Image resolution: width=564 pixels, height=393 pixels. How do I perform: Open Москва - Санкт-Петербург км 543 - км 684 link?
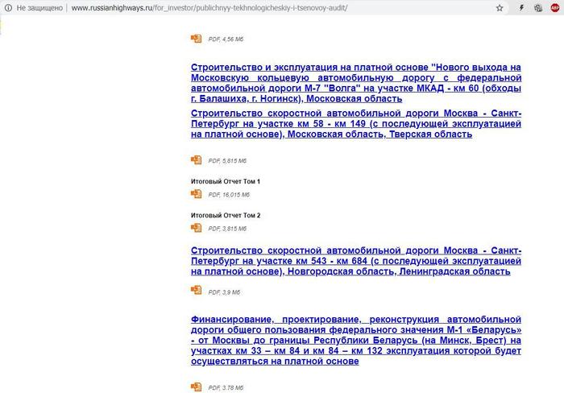coord(356,261)
